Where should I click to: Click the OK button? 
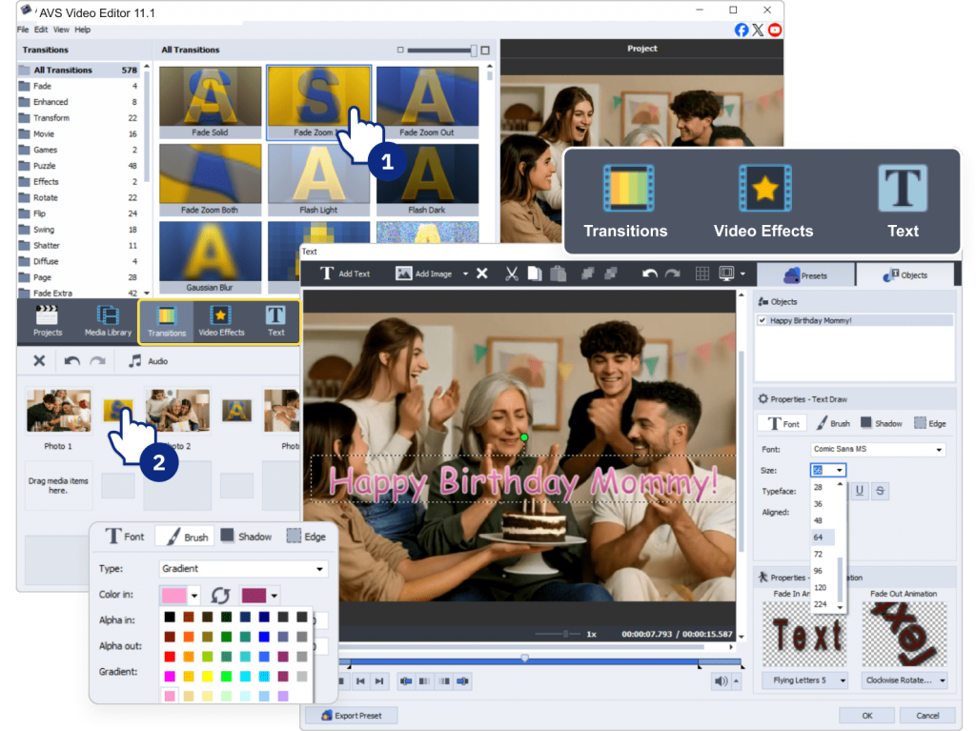point(866,716)
